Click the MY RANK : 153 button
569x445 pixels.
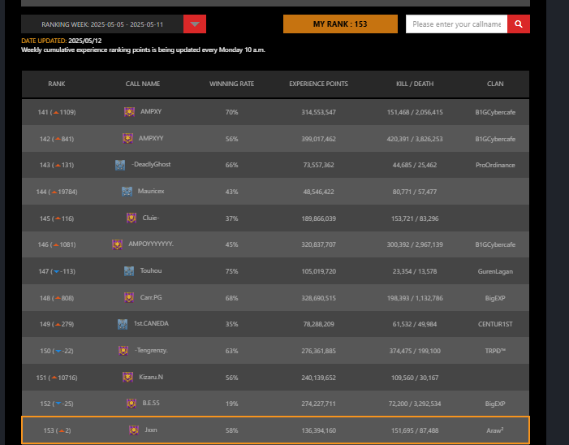click(x=340, y=24)
